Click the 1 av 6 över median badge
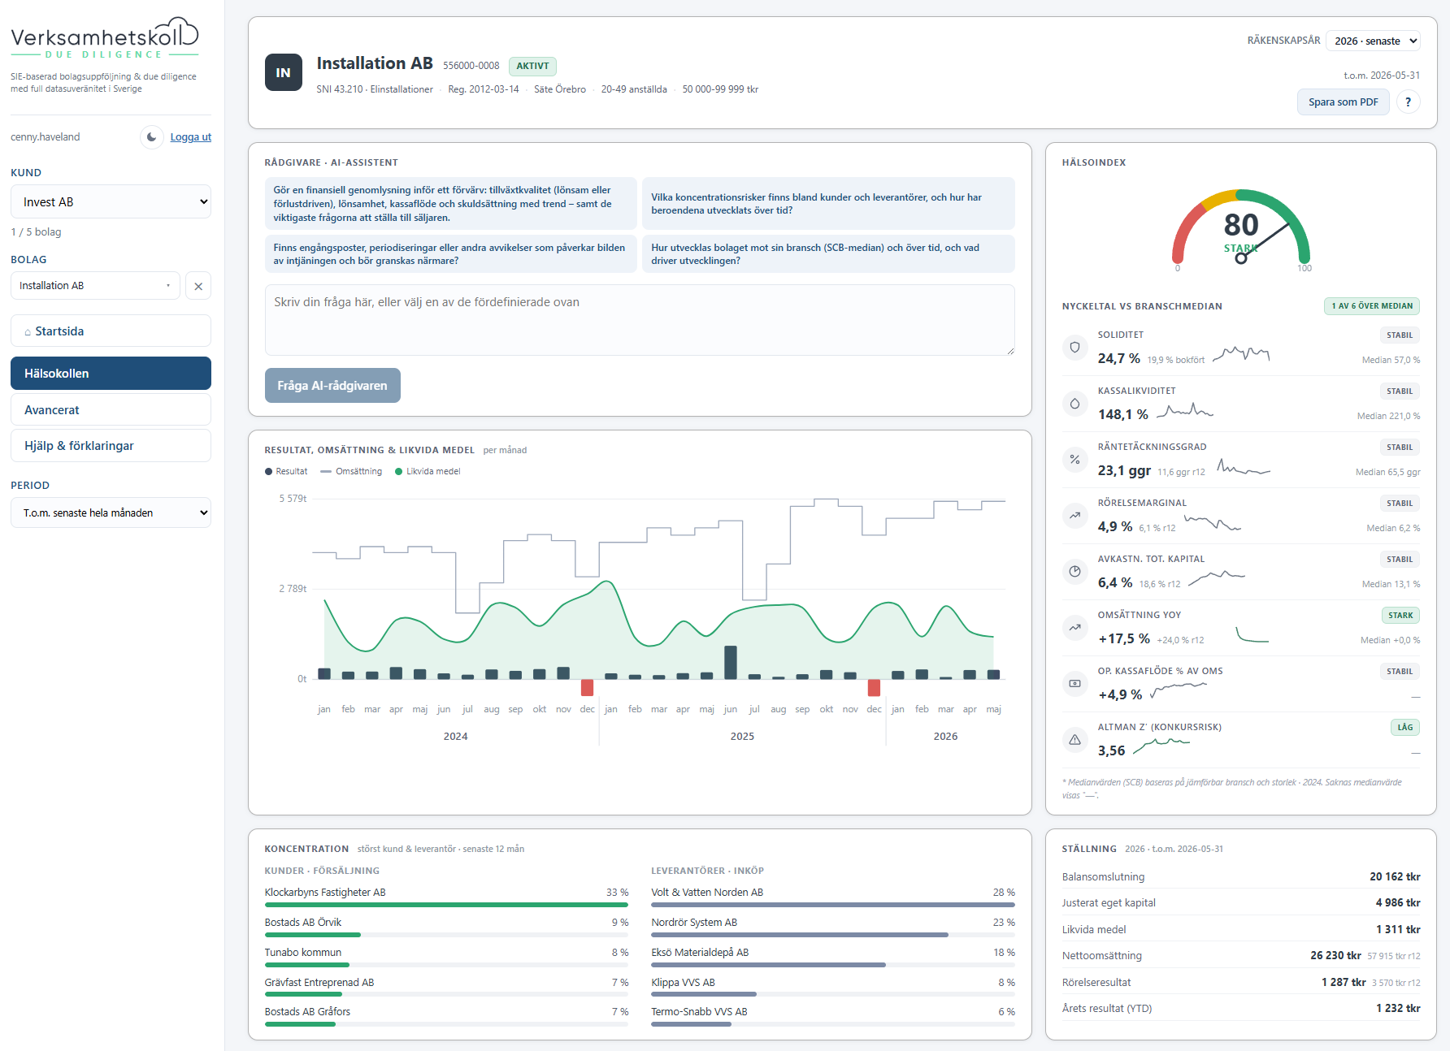1450x1051 pixels. (x=1372, y=306)
